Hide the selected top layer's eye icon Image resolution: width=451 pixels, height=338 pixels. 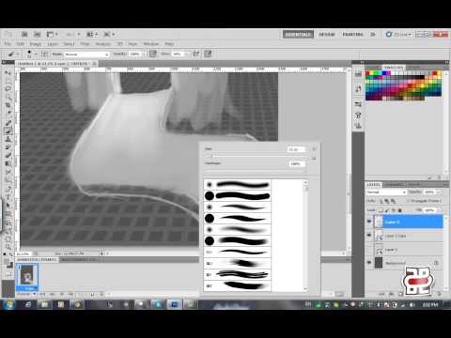click(x=369, y=222)
